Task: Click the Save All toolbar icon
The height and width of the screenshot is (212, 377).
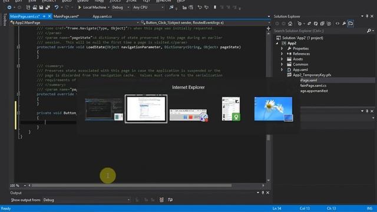Action: tap(48, 8)
